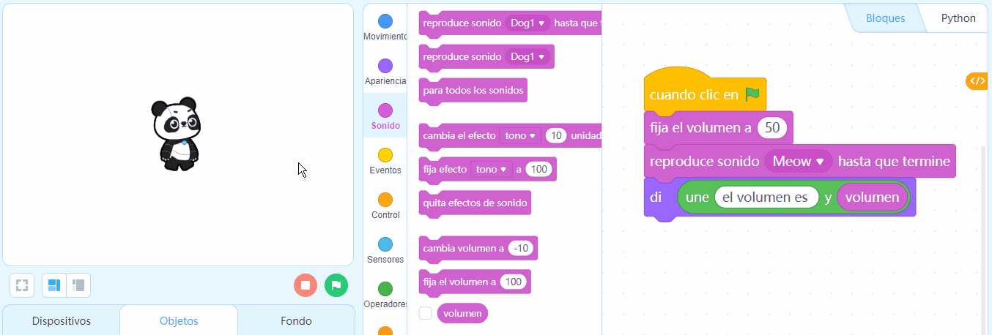Select the Apariencia block category
The width and height of the screenshot is (992, 335).
click(385, 72)
